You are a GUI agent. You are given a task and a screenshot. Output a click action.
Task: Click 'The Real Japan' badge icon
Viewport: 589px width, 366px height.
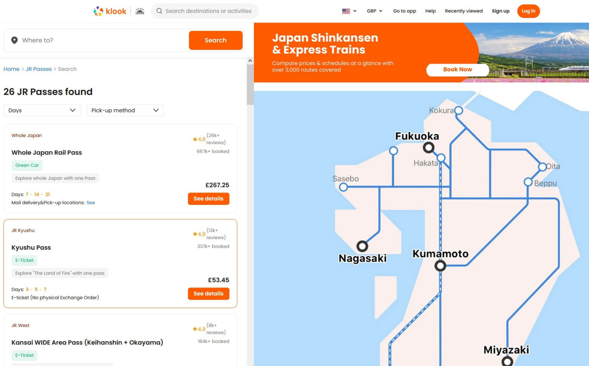pyautogui.click(x=140, y=11)
